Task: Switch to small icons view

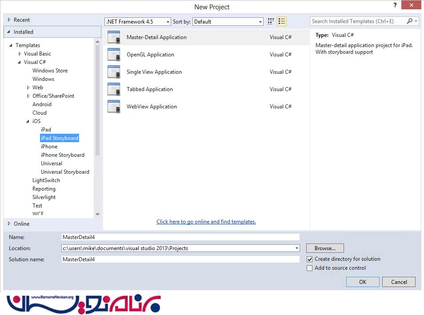Action: point(271,21)
